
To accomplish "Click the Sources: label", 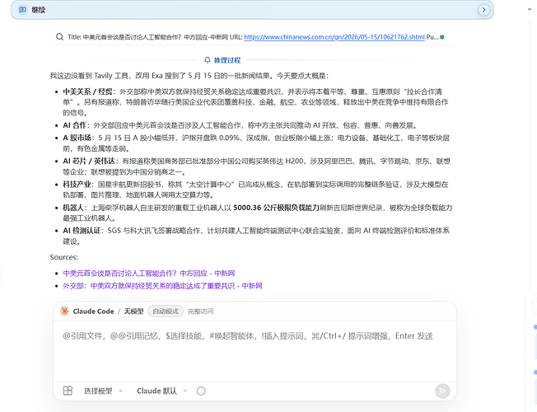I will (63, 257).
